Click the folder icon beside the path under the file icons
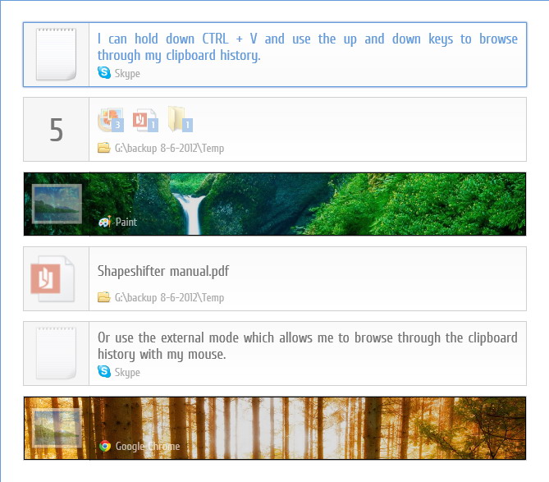Viewport: 549px width, 482px height. click(103, 148)
